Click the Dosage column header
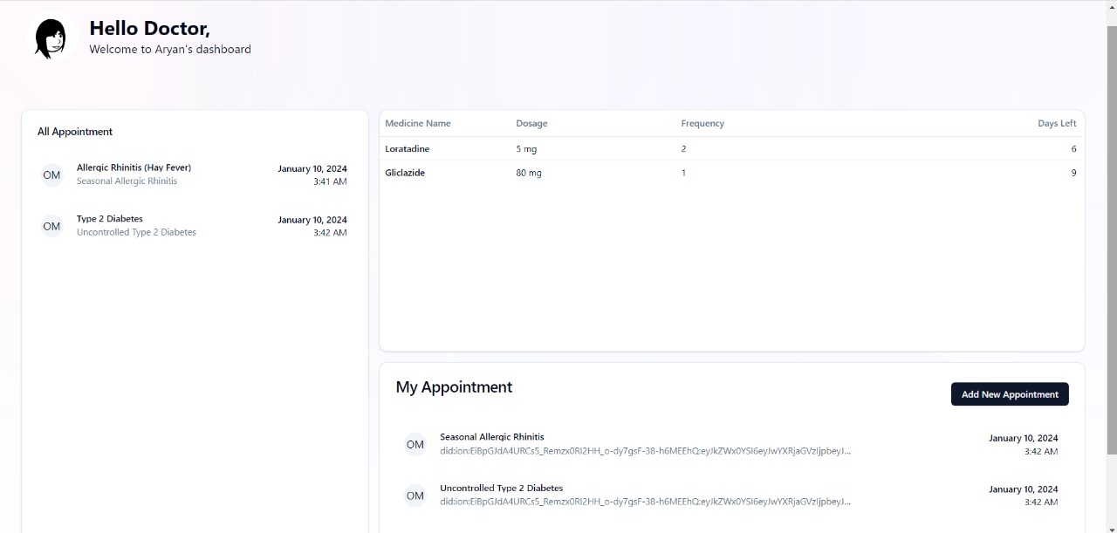Viewport: 1117px width, 533px height. pos(531,123)
